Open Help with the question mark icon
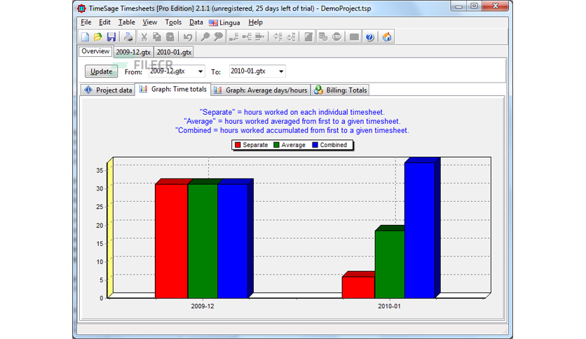This screenshot has height=339, width=586. (369, 36)
